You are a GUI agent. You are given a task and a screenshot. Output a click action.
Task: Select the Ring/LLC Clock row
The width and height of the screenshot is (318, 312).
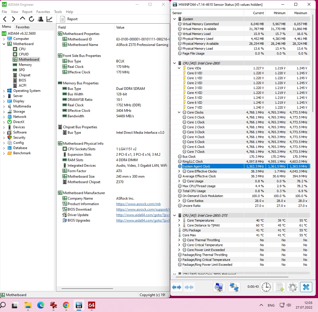coord(240,161)
